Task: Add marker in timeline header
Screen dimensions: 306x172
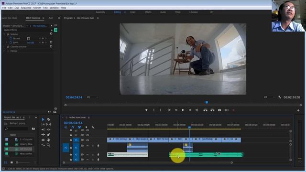Action: [86, 128]
